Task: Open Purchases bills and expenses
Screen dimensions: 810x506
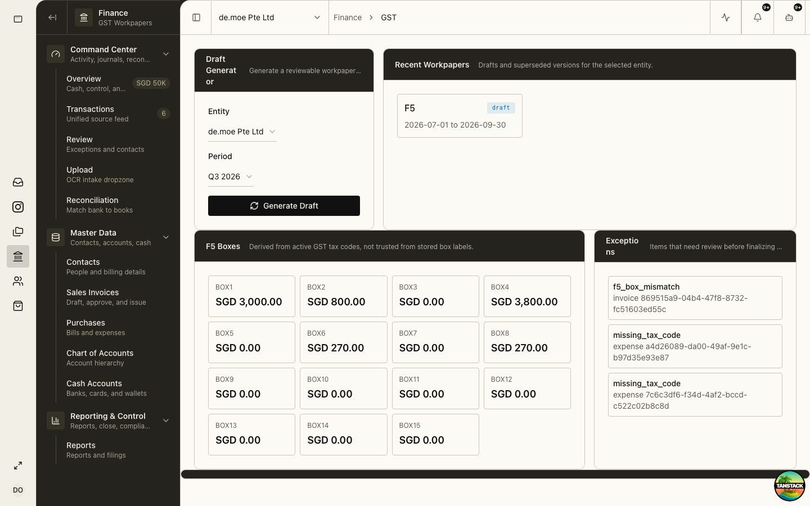Action: [x=117, y=327]
